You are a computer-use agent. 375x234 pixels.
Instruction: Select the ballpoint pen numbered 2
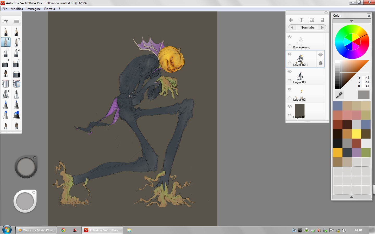tap(16, 53)
